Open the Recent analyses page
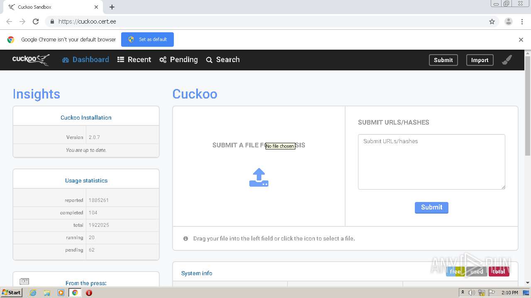Screen dimensions: 531x298 coord(134,60)
